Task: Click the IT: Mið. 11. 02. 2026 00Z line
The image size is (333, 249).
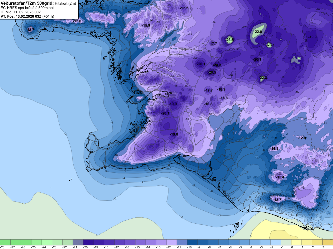Action: (x=21, y=12)
